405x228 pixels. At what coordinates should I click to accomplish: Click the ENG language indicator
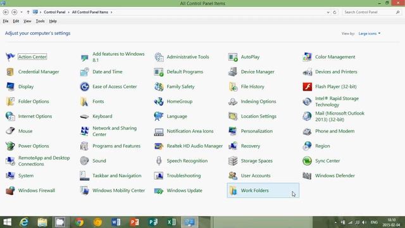374,222
